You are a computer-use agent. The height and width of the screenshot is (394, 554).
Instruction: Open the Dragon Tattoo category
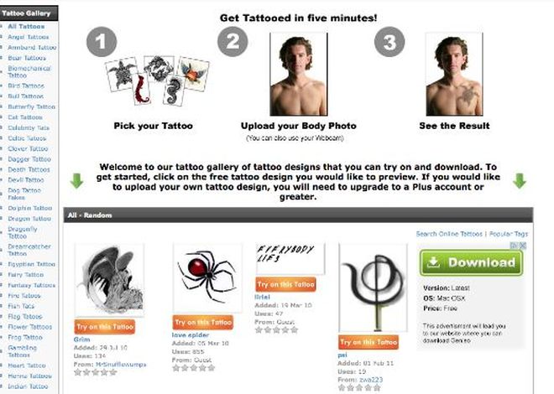29,219
